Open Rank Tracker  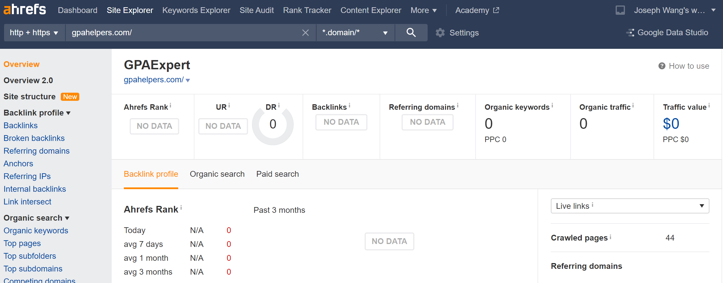307,10
